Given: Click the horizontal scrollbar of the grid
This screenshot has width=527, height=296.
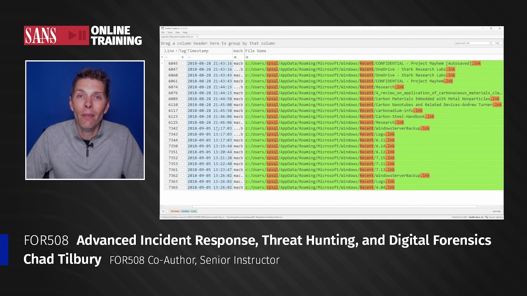Looking at the screenshot, I should pos(334,206).
